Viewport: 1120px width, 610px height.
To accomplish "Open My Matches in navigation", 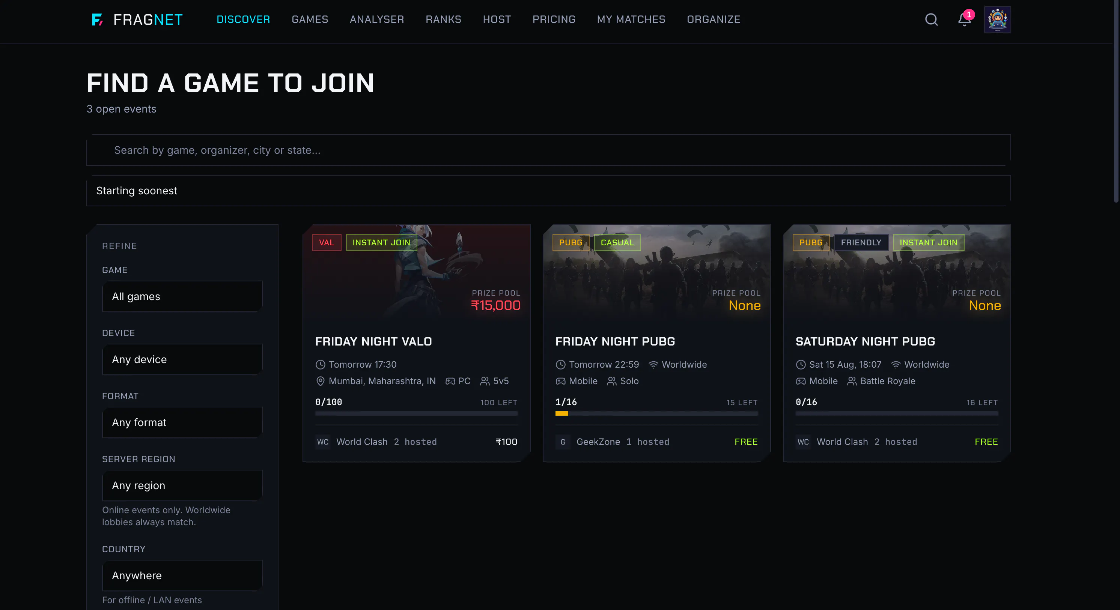I will point(631,20).
